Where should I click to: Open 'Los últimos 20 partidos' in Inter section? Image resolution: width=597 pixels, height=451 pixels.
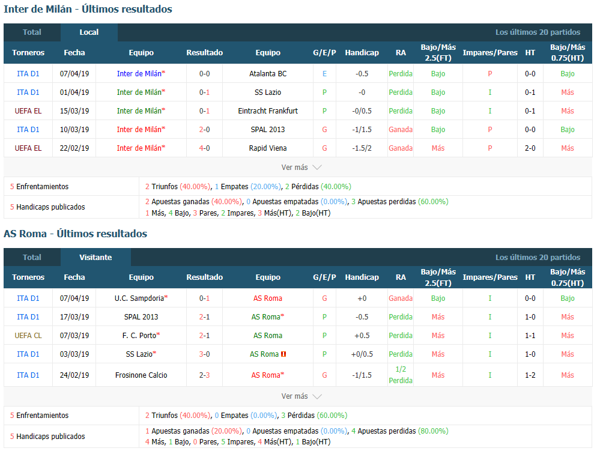[538, 32]
